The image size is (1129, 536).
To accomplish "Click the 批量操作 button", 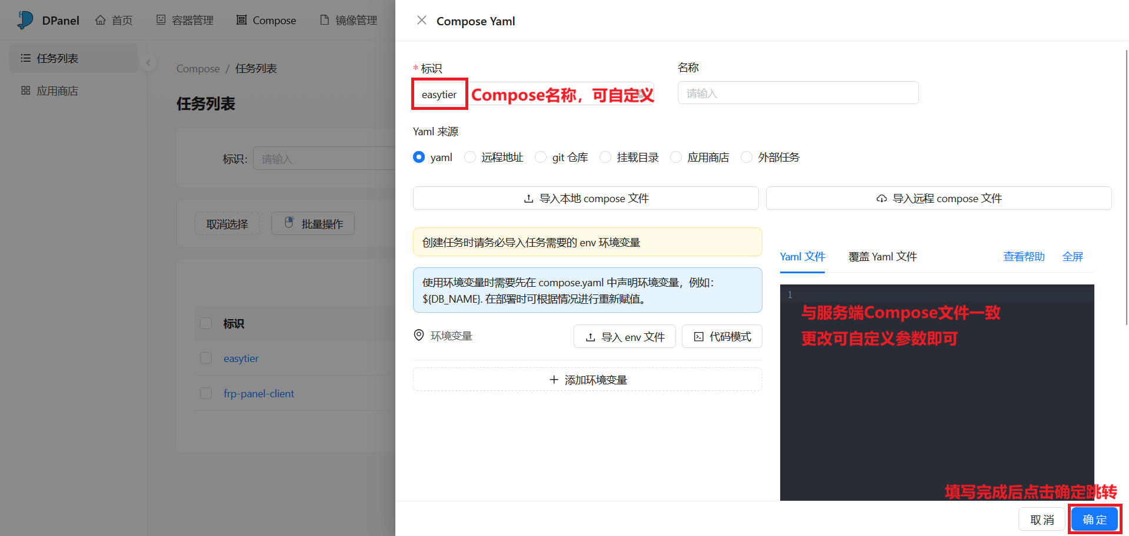I will tap(313, 224).
